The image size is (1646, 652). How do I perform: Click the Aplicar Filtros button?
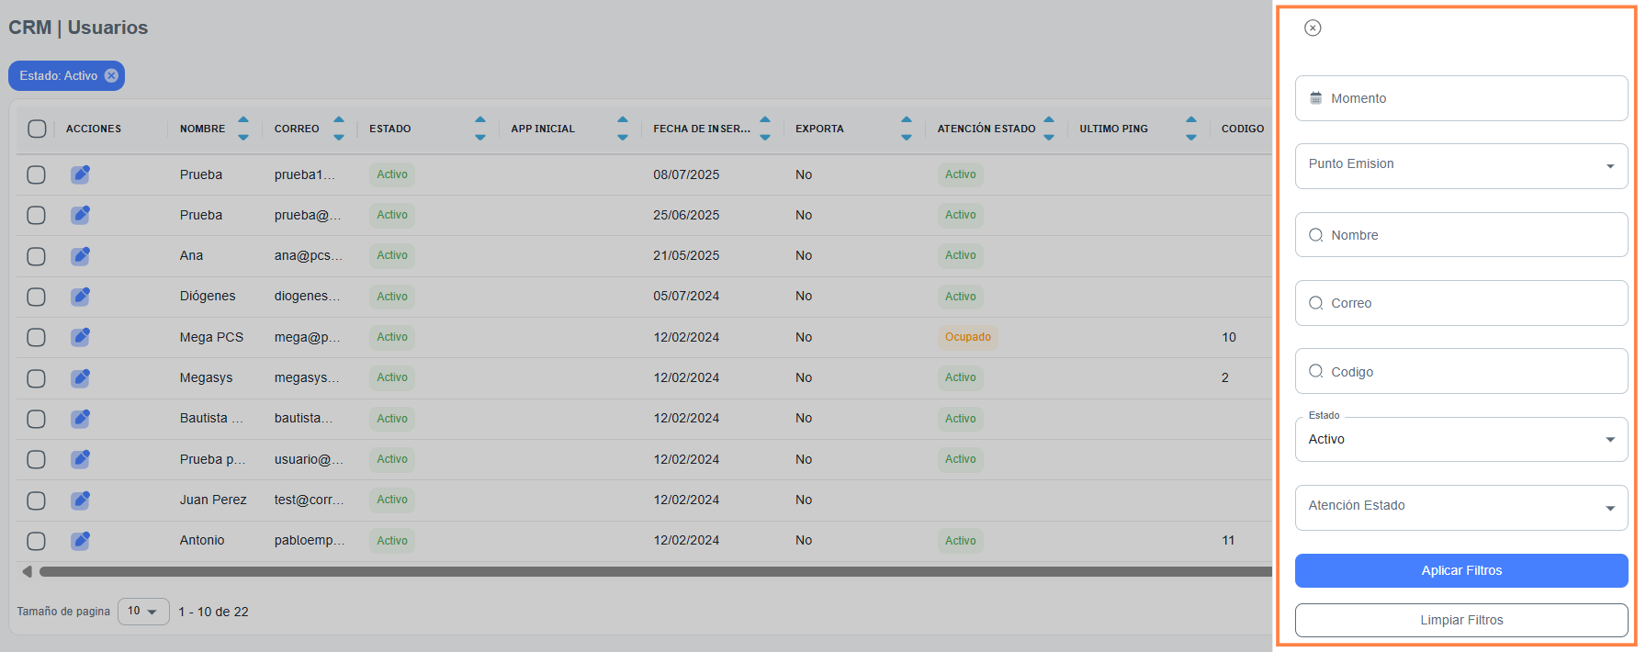coord(1460,570)
